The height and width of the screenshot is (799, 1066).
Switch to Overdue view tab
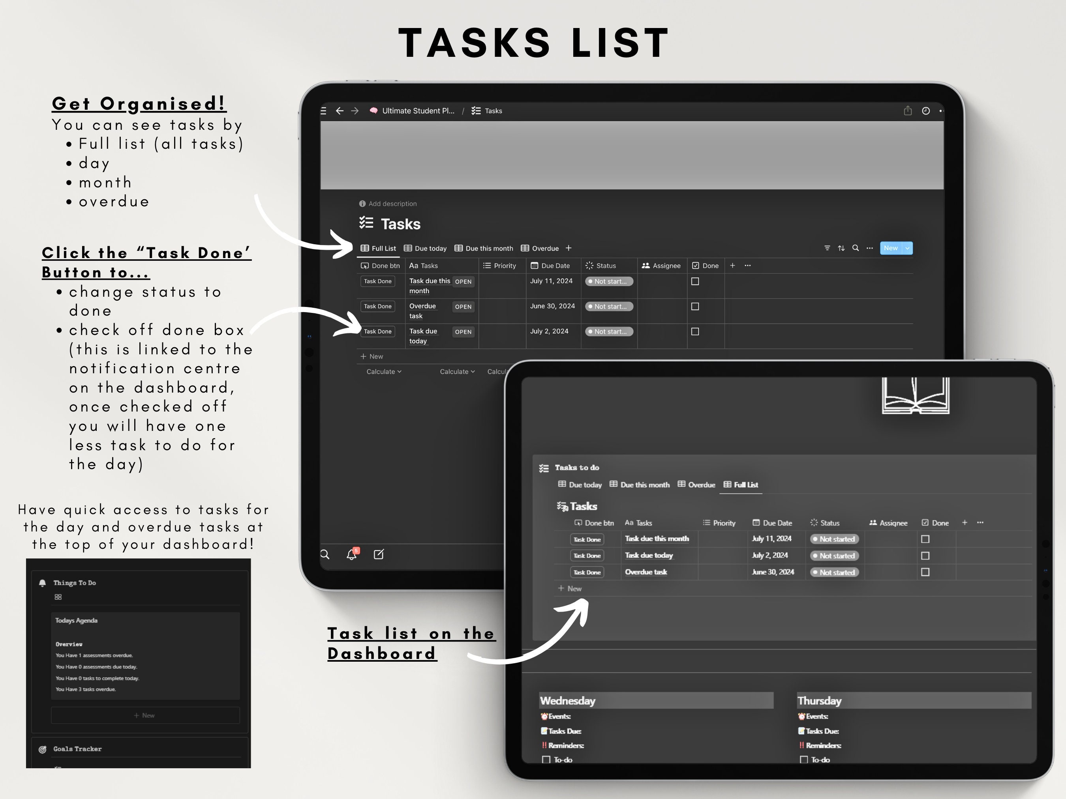(540, 249)
